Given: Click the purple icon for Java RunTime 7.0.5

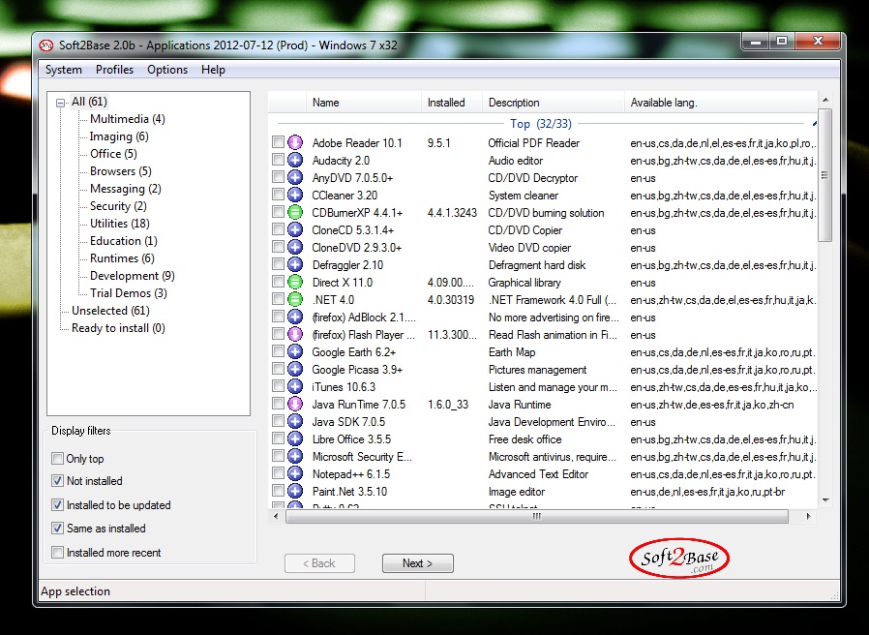Looking at the screenshot, I should (295, 405).
